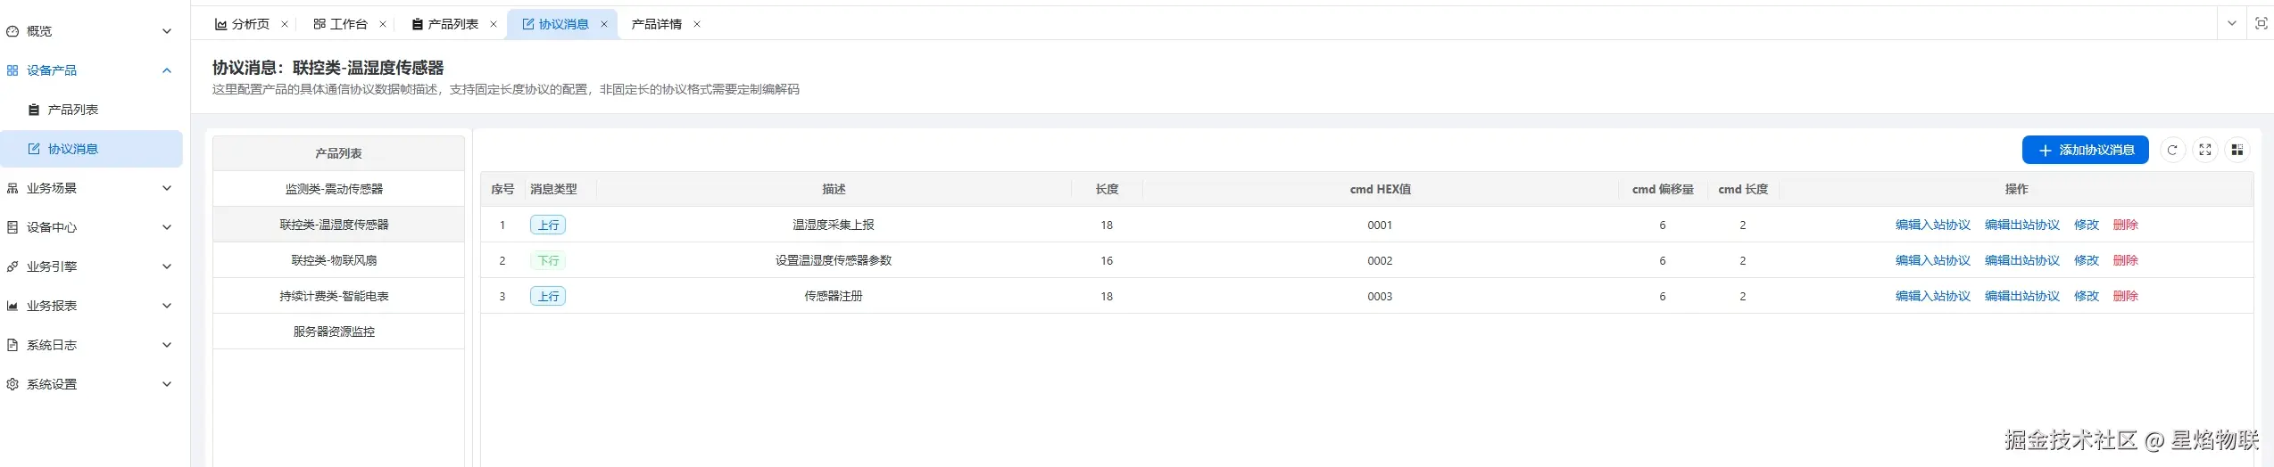Close the 产品列表 tab
2274x467 pixels.
(x=494, y=24)
